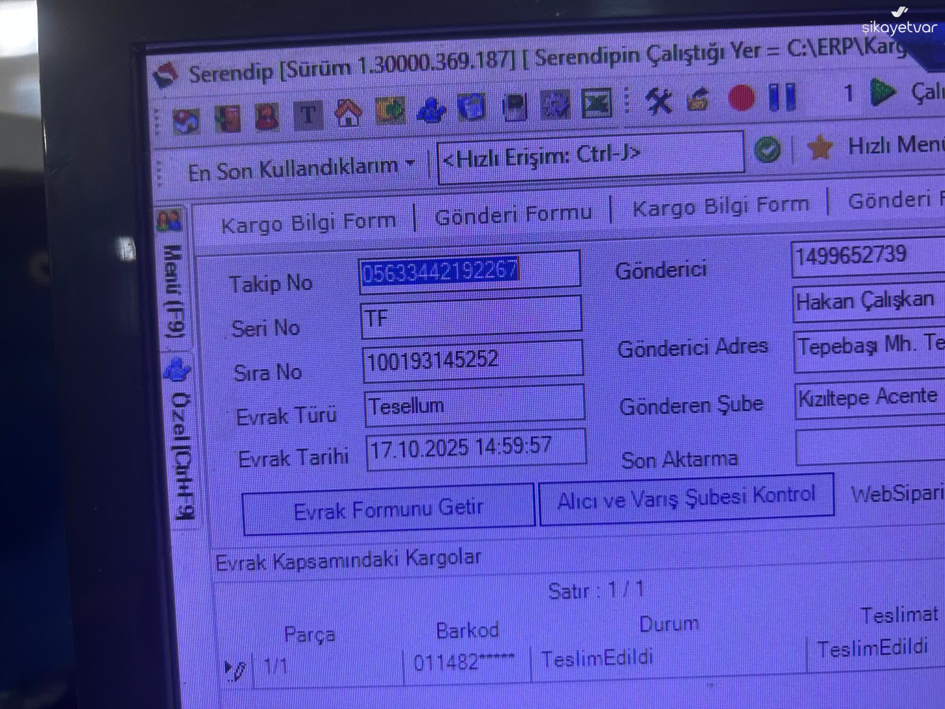Click the Gönderici Adres field Tepebaşı Mh.
This screenshot has height=709, width=945.
[870, 351]
